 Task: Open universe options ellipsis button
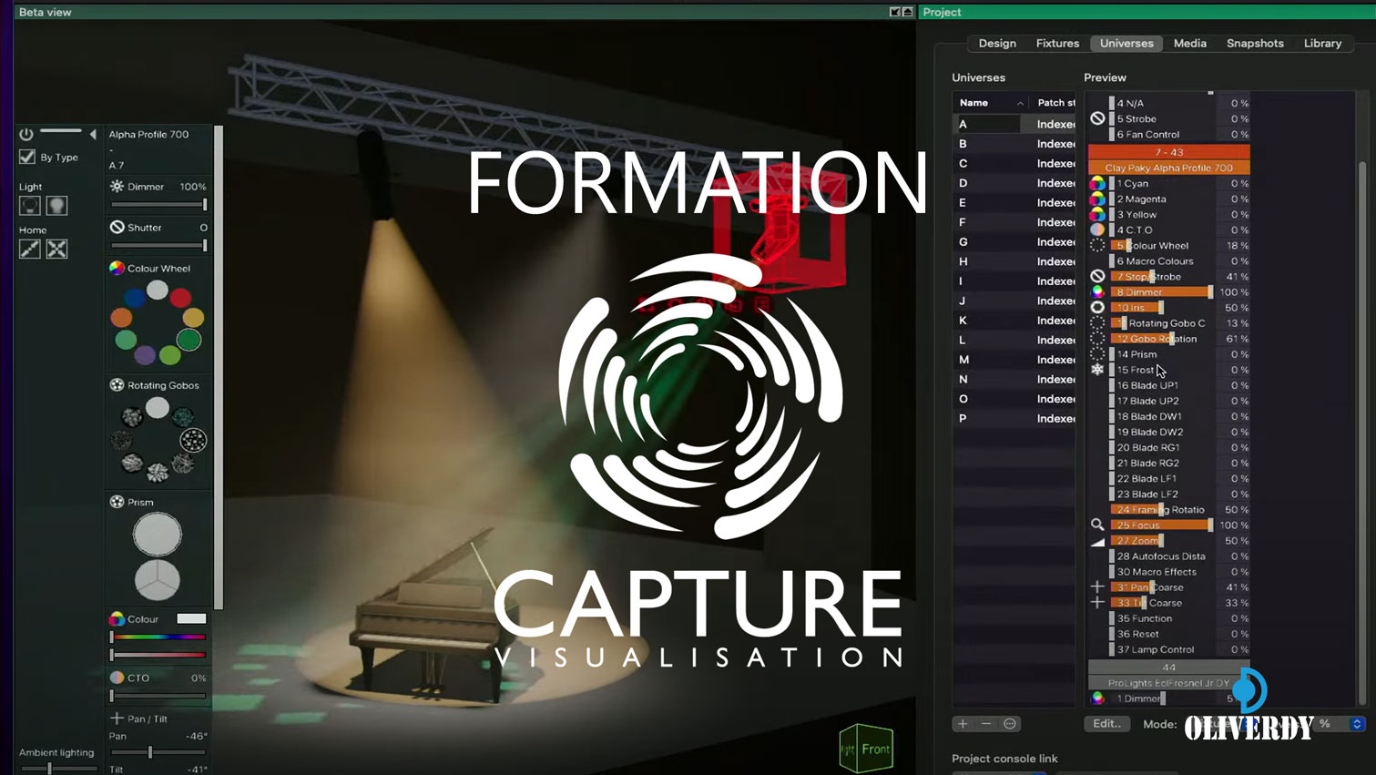pos(1010,724)
